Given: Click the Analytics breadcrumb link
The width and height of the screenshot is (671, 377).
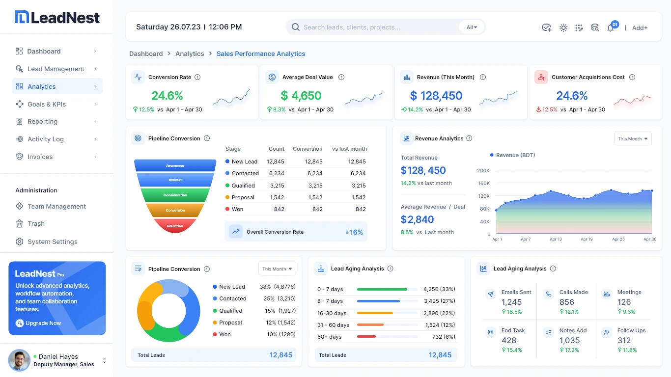Looking at the screenshot, I should coord(190,54).
